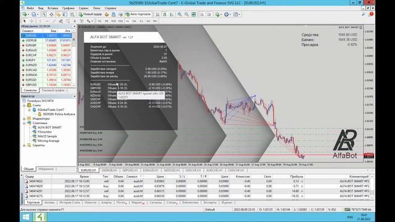The width and height of the screenshot is (395, 222).
Task: Switch to the CADCHF,H1 chart tab
Action: (x=236, y=170)
